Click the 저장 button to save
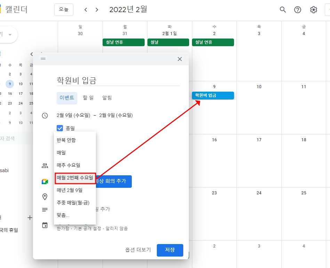Viewport: 330px width, 268px height. point(170,250)
